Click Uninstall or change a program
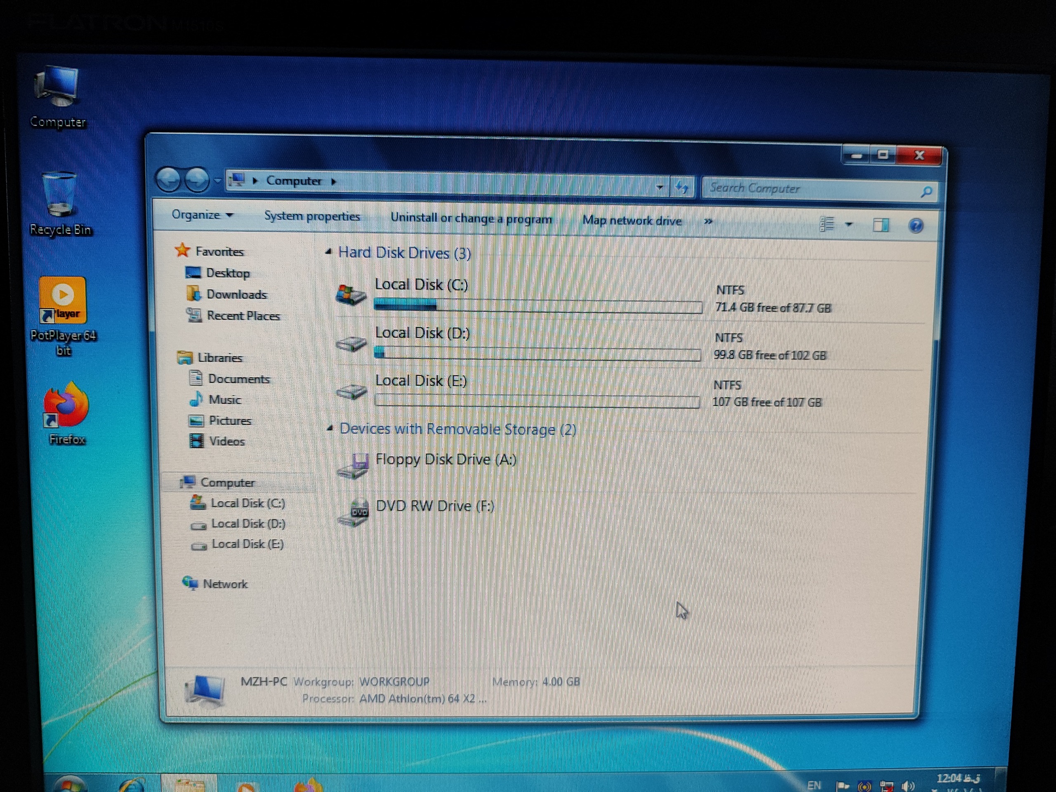The height and width of the screenshot is (792, 1056). click(471, 219)
